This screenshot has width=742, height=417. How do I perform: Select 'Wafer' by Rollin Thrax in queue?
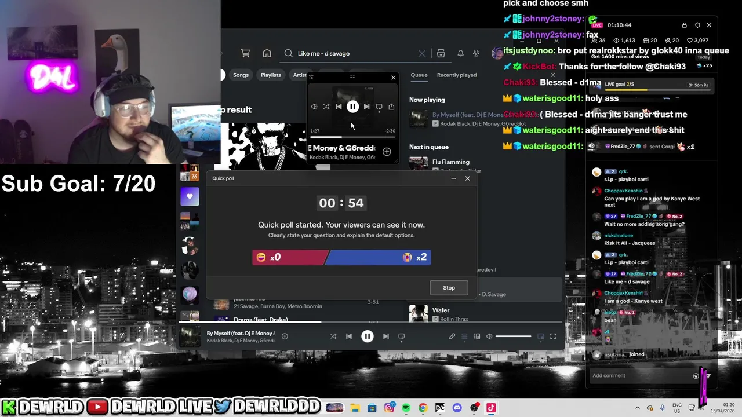point(441,310)
